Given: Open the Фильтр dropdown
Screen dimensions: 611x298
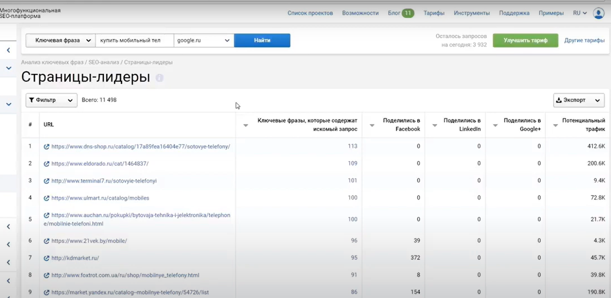Looking at the screenshot, I should tap(52, 100).
